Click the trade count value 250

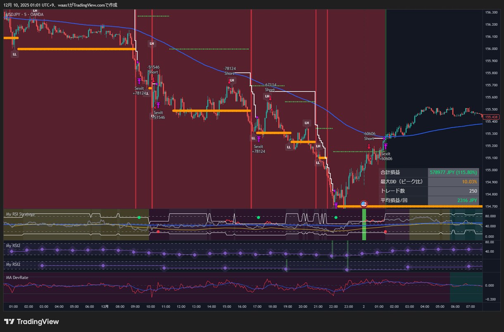[x=473, y=191]
